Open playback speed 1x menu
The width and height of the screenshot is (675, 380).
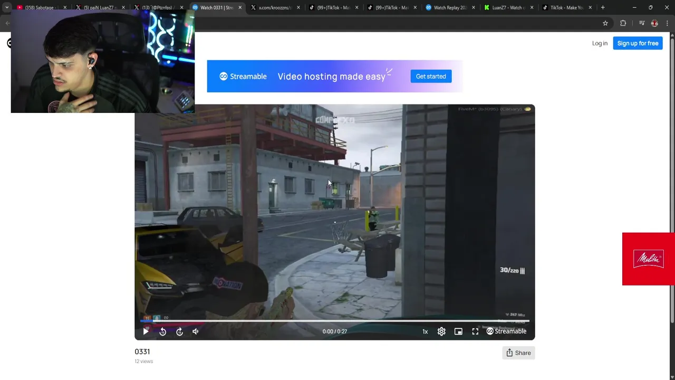(425, 331)
